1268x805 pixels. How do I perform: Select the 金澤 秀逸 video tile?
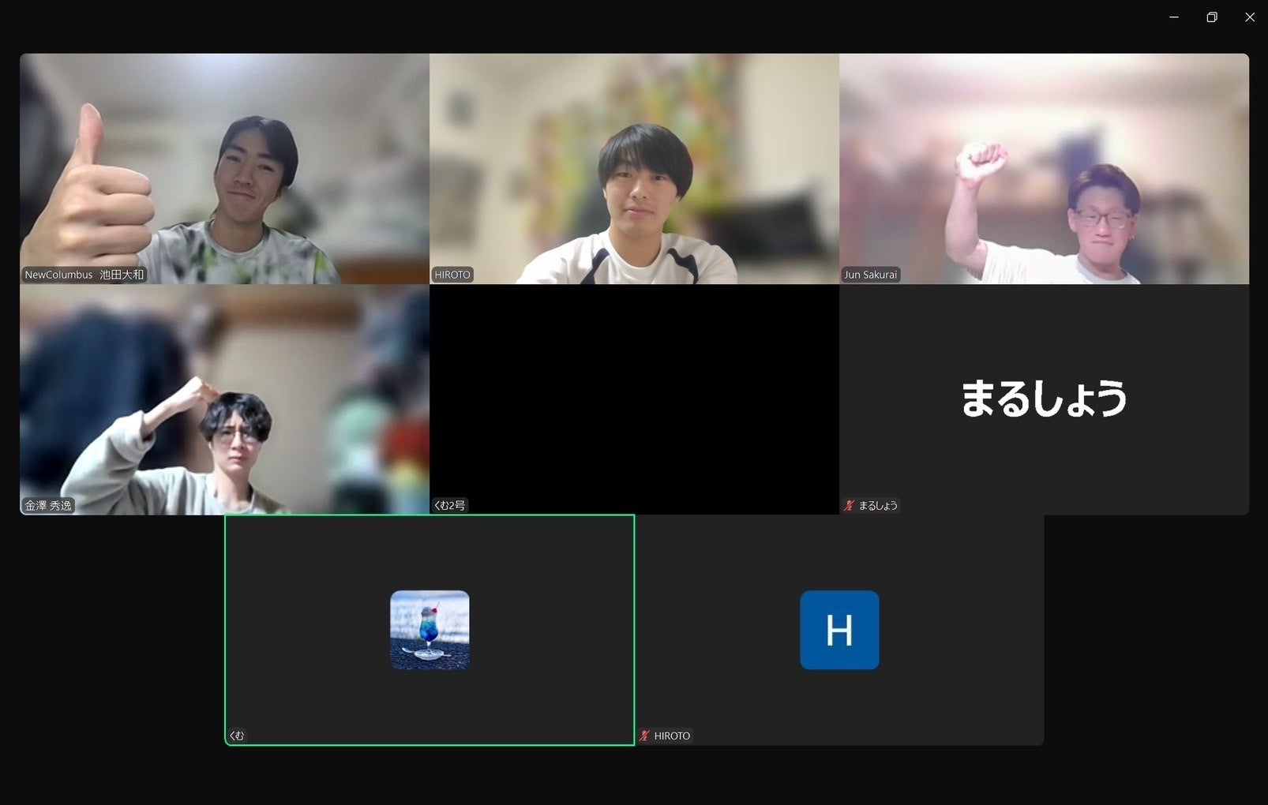[224, 399]
